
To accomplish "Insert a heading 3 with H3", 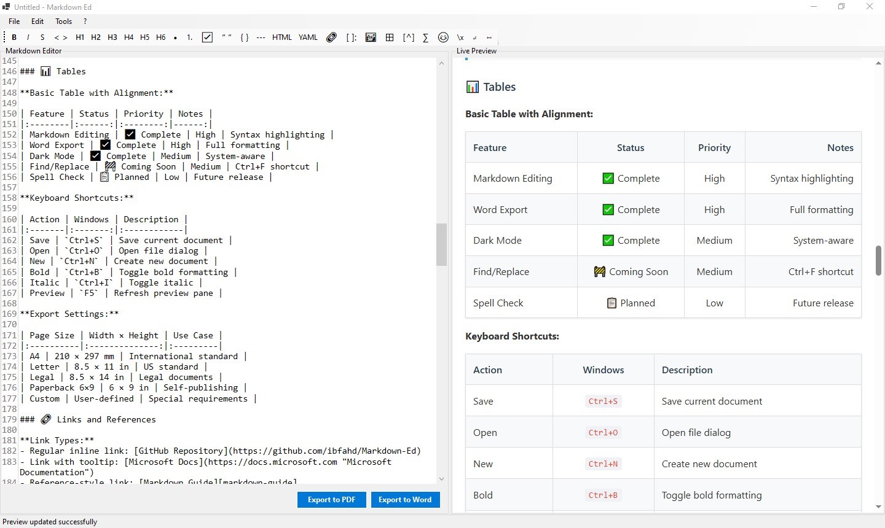I will click(112, 37).
